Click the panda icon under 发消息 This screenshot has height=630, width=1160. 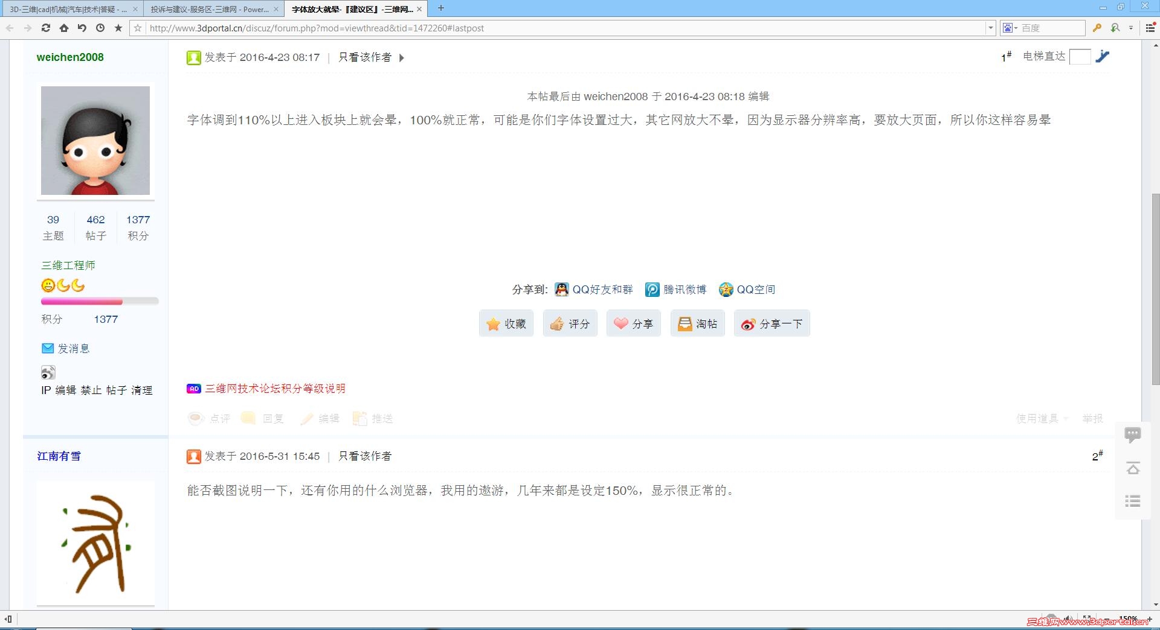click(x=48, y=372)
